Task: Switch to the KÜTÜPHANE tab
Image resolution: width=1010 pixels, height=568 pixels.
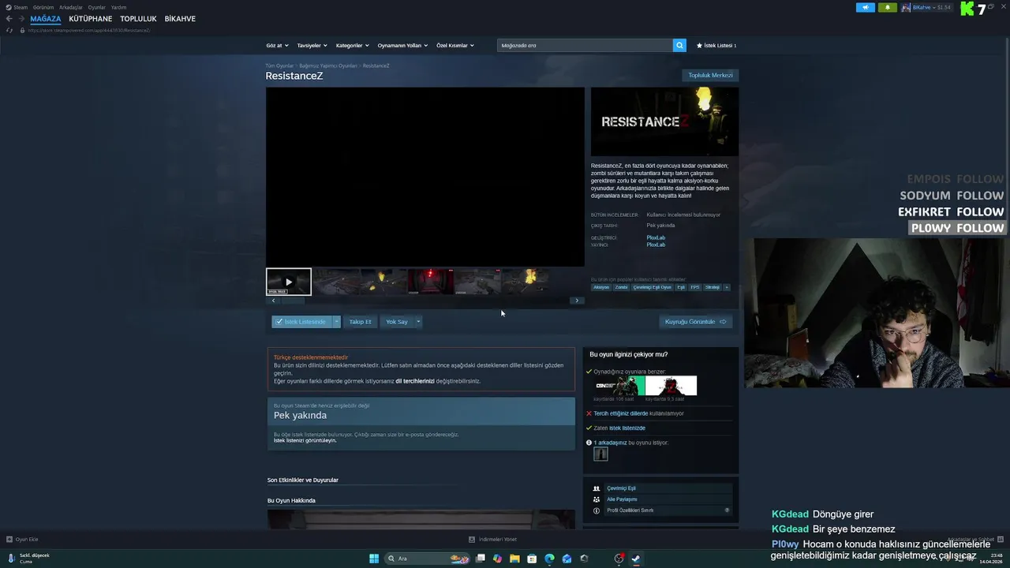Action: (91, 19)
